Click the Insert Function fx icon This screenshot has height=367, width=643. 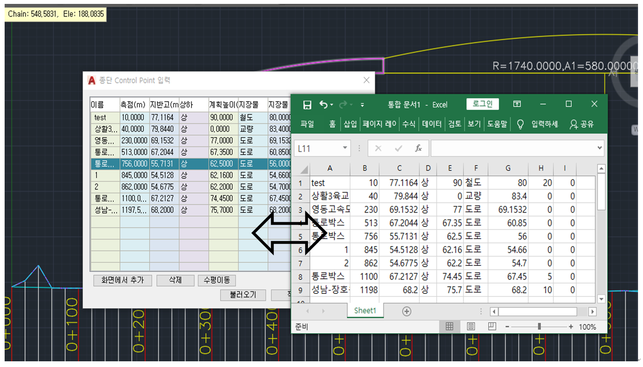[418, 148]
